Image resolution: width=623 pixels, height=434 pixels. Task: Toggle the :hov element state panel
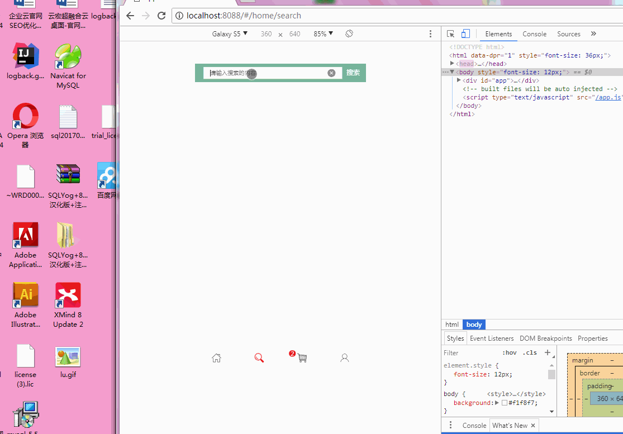(x=509, y=352)
